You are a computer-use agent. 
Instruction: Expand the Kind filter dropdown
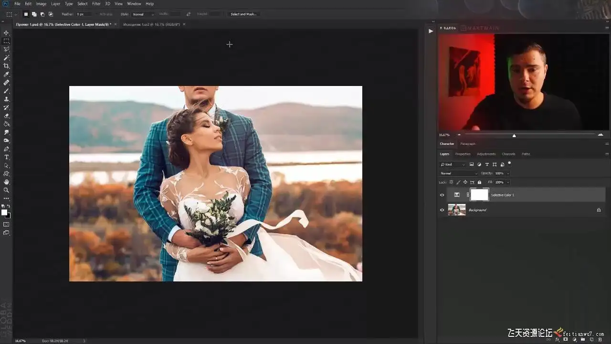[453, 164]
